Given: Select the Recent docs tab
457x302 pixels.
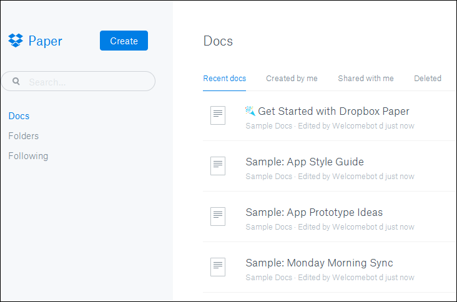Looking at the screenshot, I should click(x=224, y=79).
